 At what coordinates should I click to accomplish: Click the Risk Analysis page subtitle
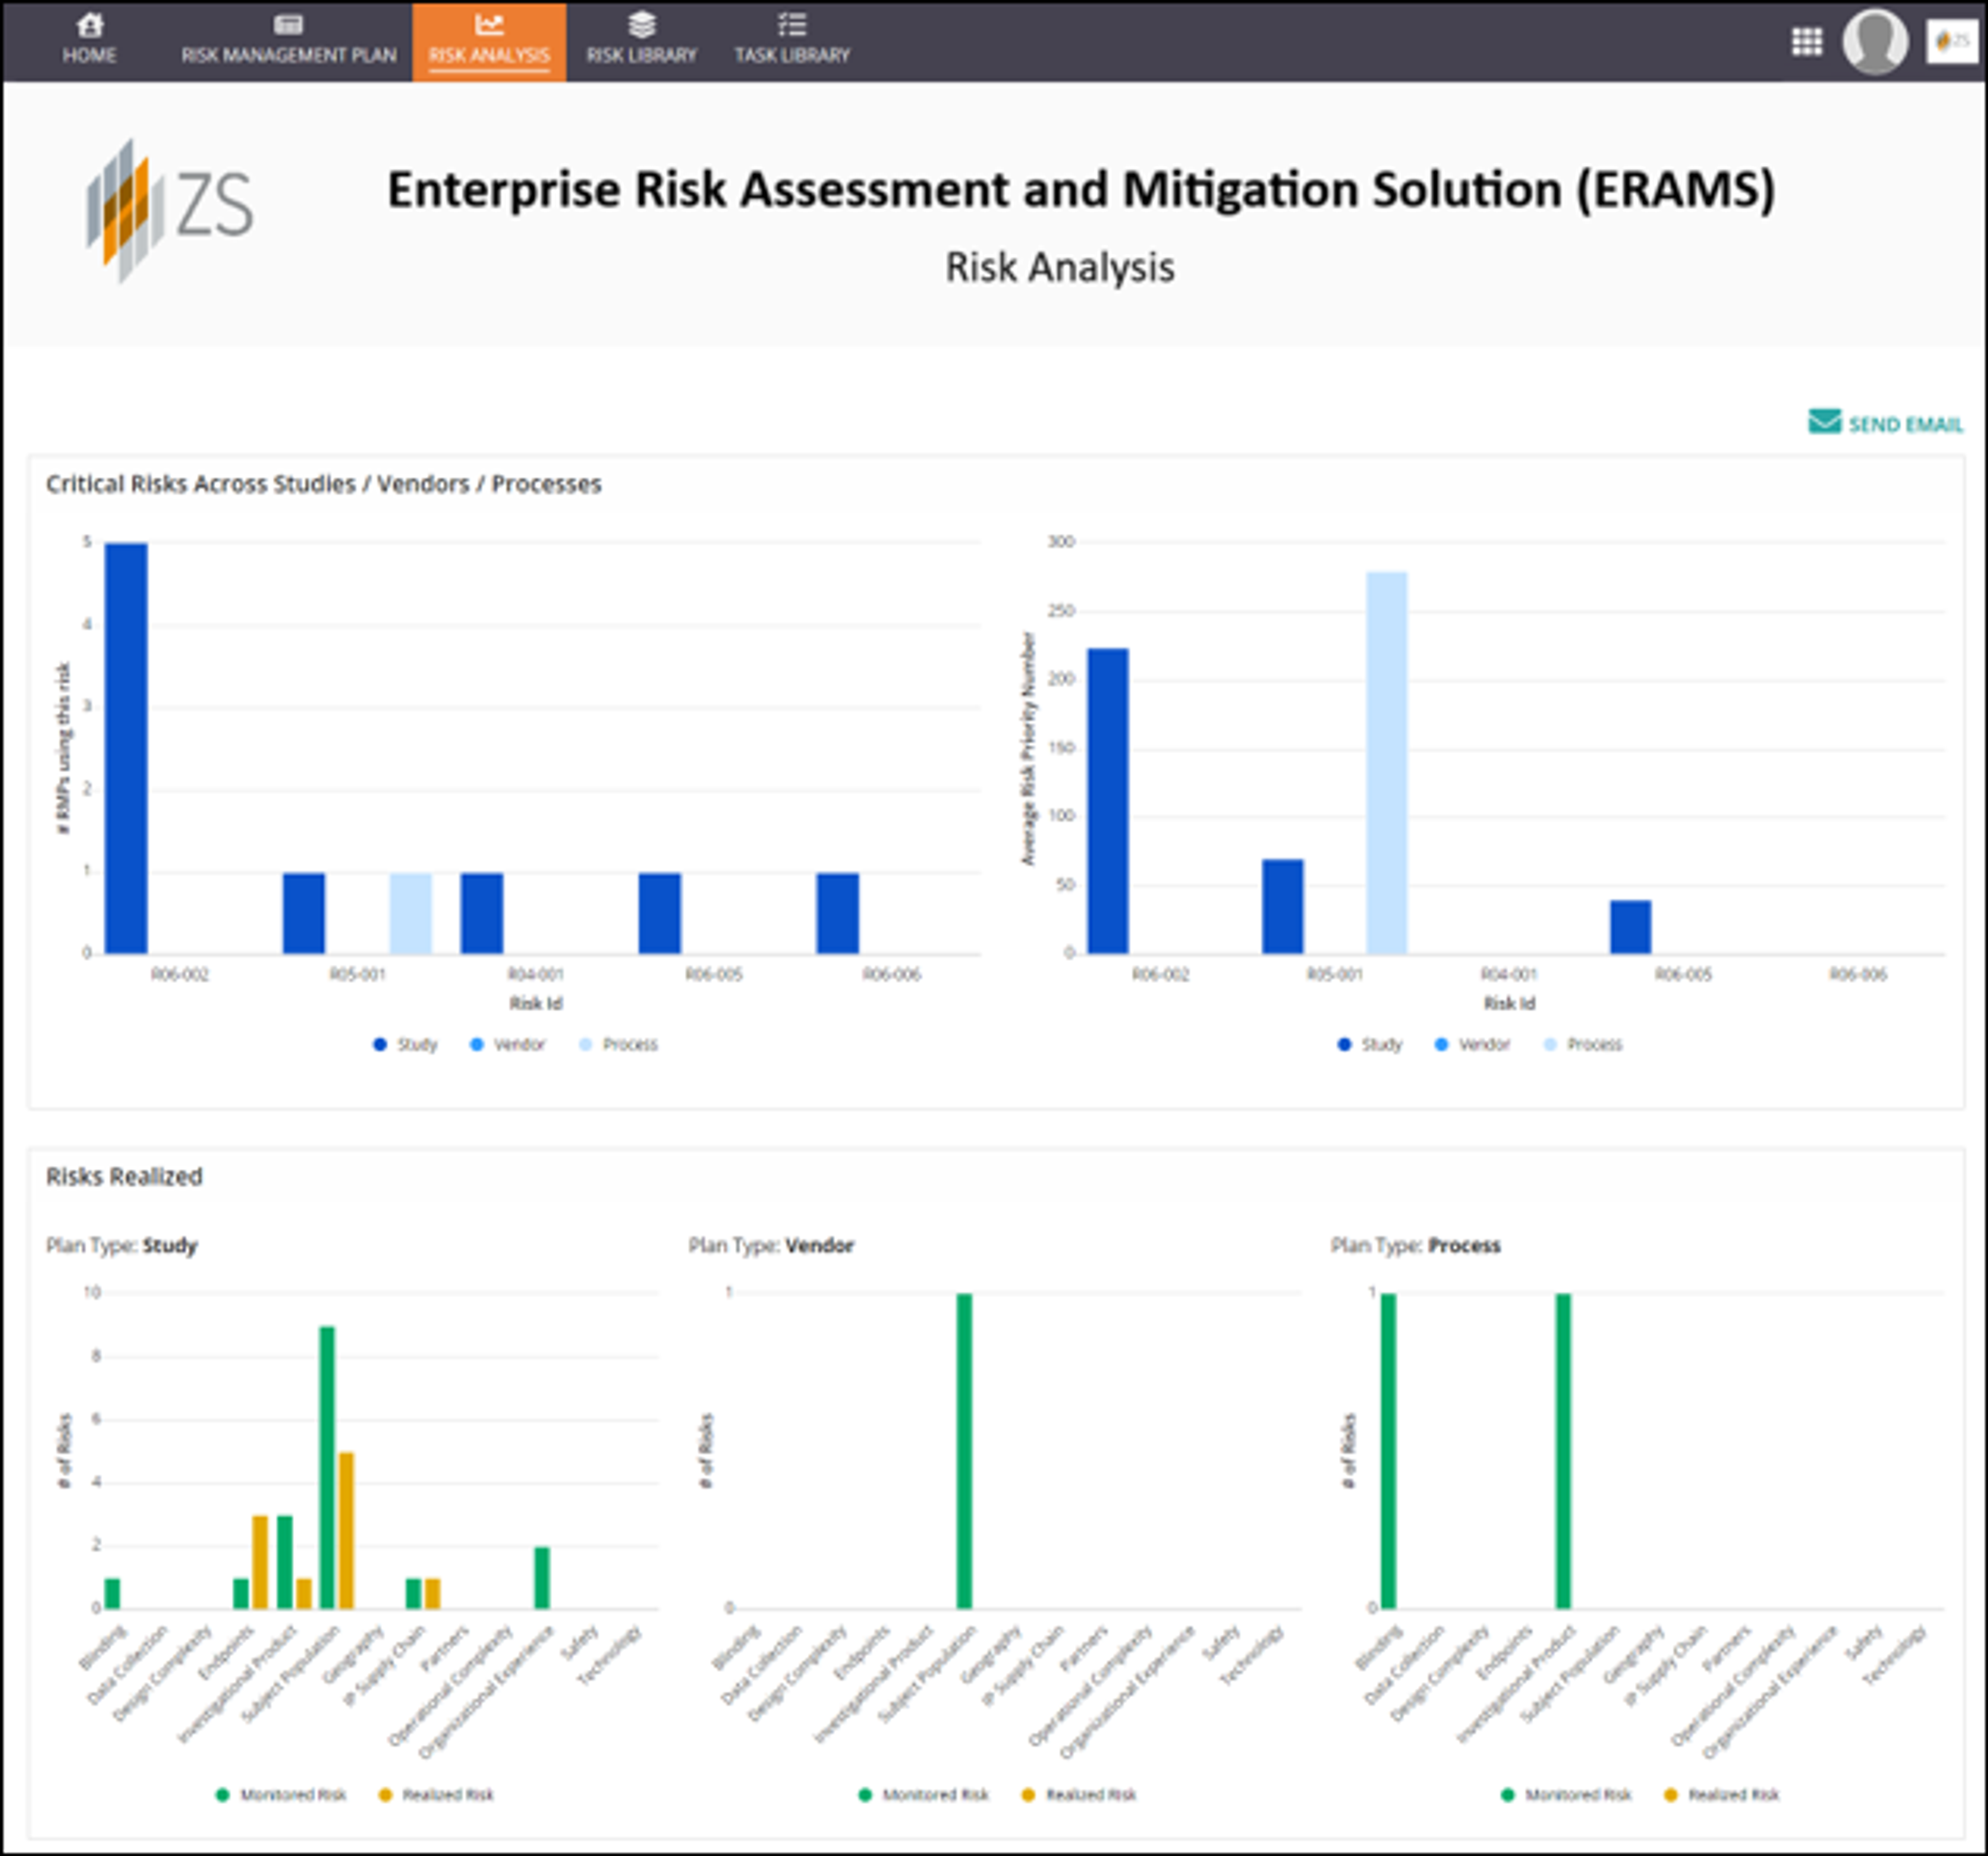(x=1060, y=268)
